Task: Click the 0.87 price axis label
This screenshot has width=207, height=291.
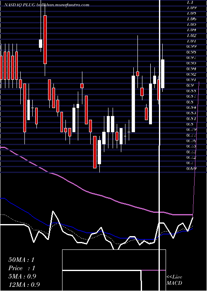Action: [x=191, y=96]
